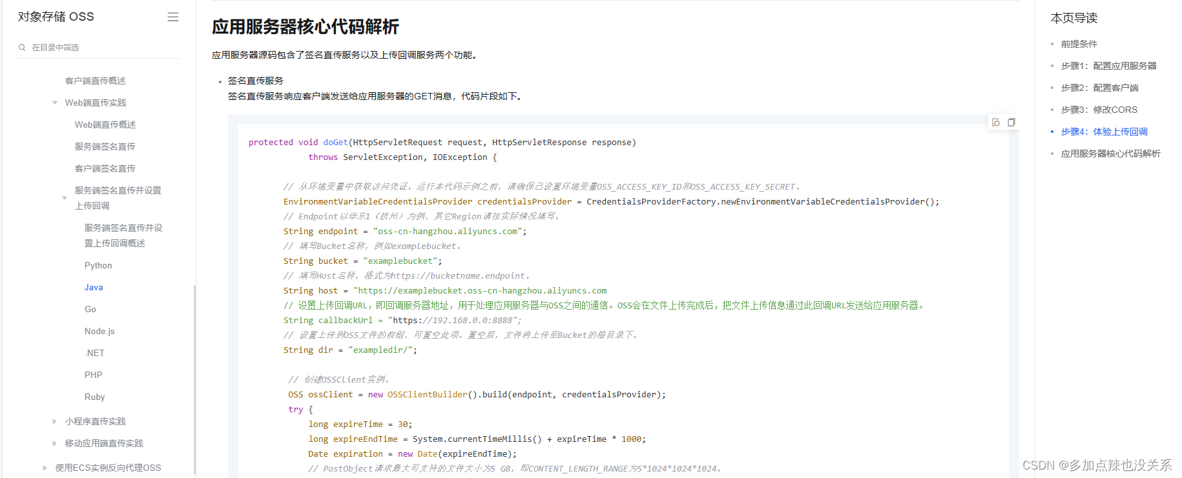Open the 移动应用端直传实践 sidebar entry

click(104, 443)
